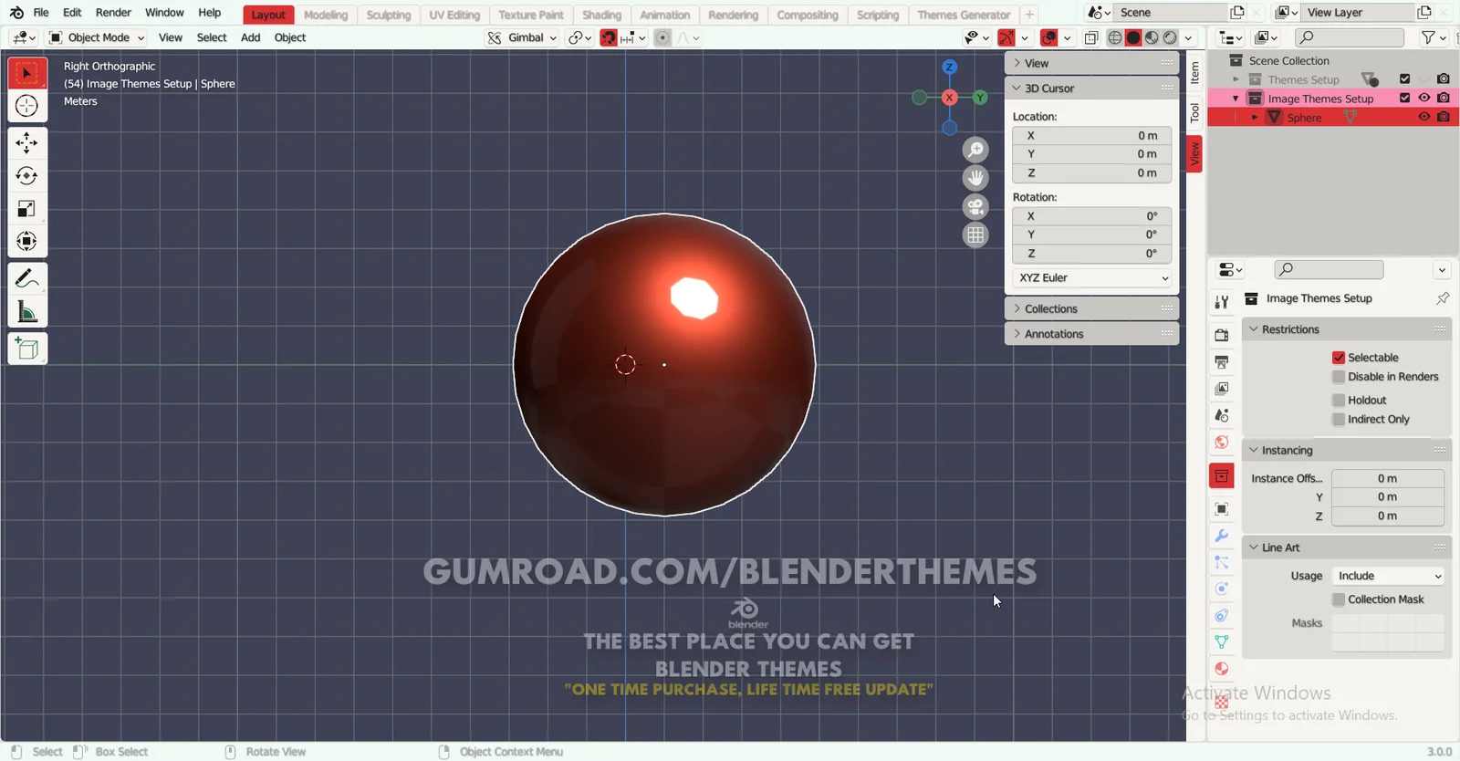Image resolution: width=1460 pixels, height=761 pixels.
Task: Toggle snapping magnet button
Action: point(609,37)
